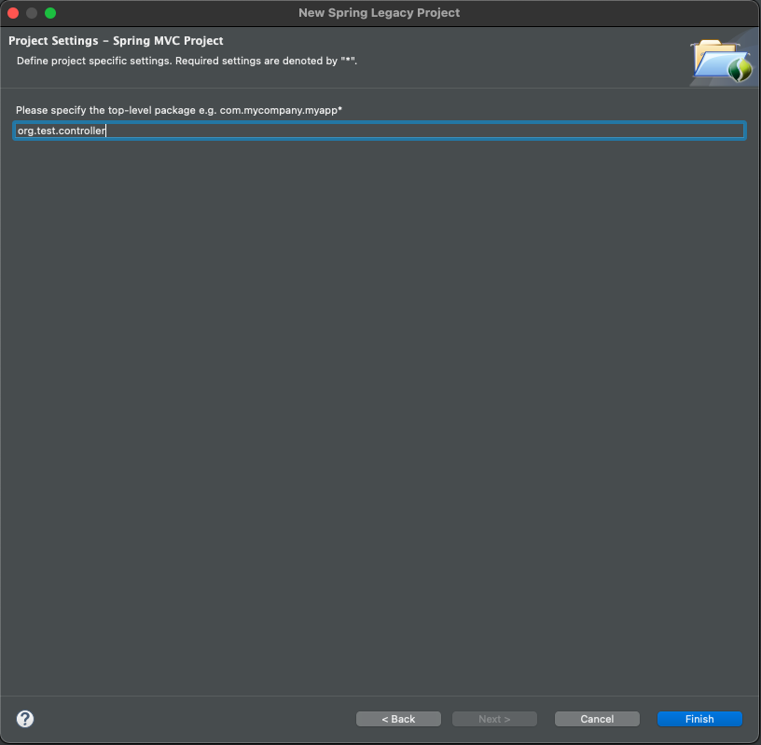Click the "New Spring Legacy Project" window title
This screenshot has width=761, height=745.
[379, 13]
